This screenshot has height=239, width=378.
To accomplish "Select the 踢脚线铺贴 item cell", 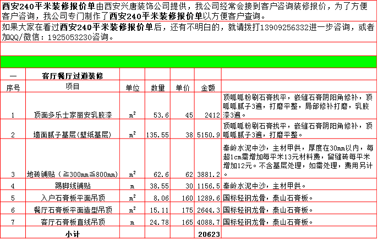I will (x=73, y=186).
